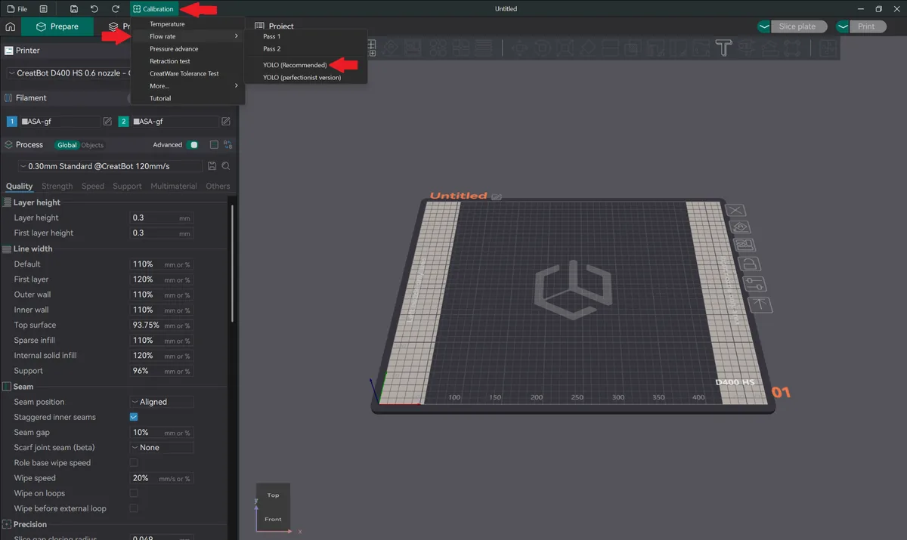Select YOLO (perfectionist version)
Viewport: 907px width, 540px height.
point(302,78)
